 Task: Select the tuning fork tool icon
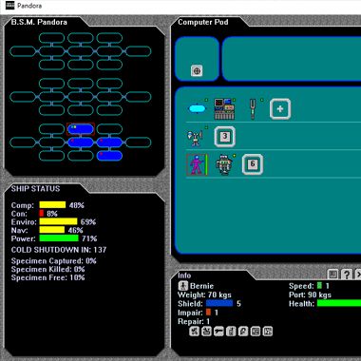point(253,109)
